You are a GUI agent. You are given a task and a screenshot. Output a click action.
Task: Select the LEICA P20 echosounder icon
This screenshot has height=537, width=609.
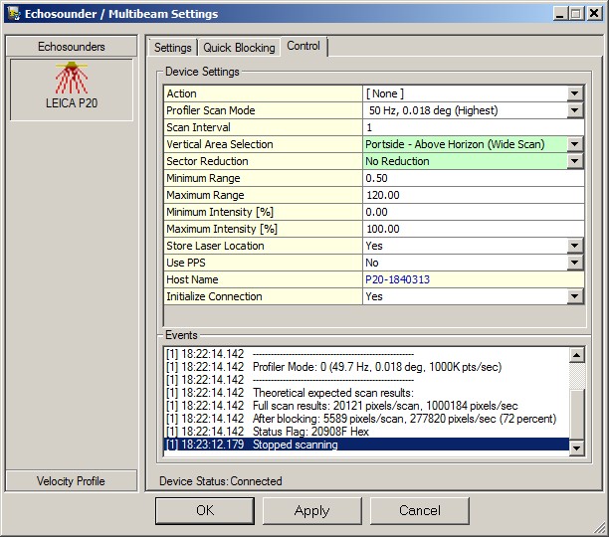71,88
